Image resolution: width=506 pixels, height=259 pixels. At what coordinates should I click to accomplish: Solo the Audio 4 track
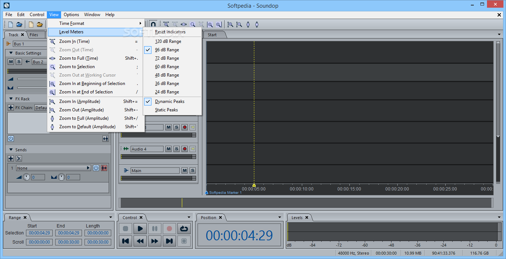coord(176,149)
